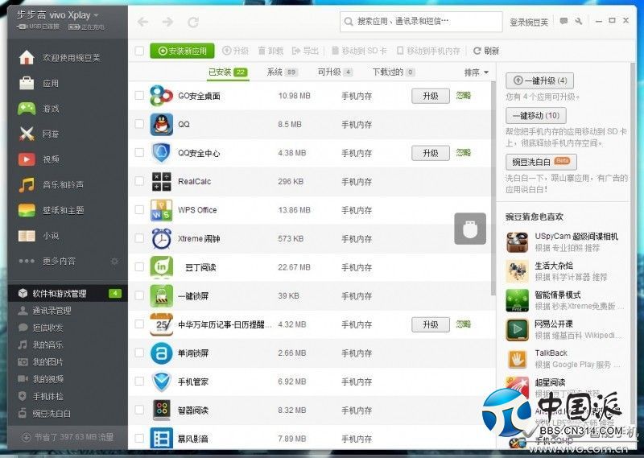Click the GO安全桌面 app icon

[162, 96]
